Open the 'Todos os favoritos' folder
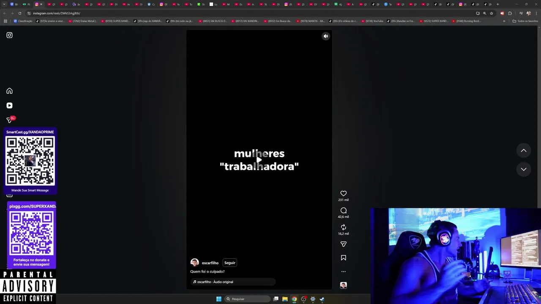Image resolution: width=541 pixels, height=304 pixels. [525, 21]
